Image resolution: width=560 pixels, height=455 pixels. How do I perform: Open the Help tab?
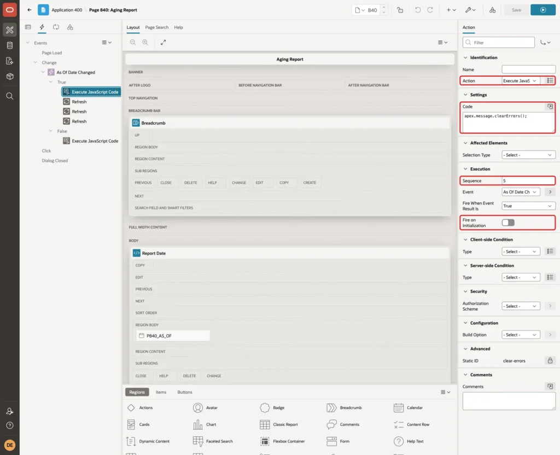coord(179,27)
